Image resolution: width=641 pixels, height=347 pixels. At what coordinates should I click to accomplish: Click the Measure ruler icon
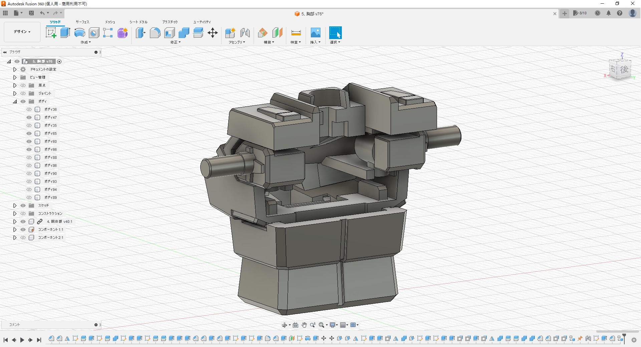click(296, 33)
